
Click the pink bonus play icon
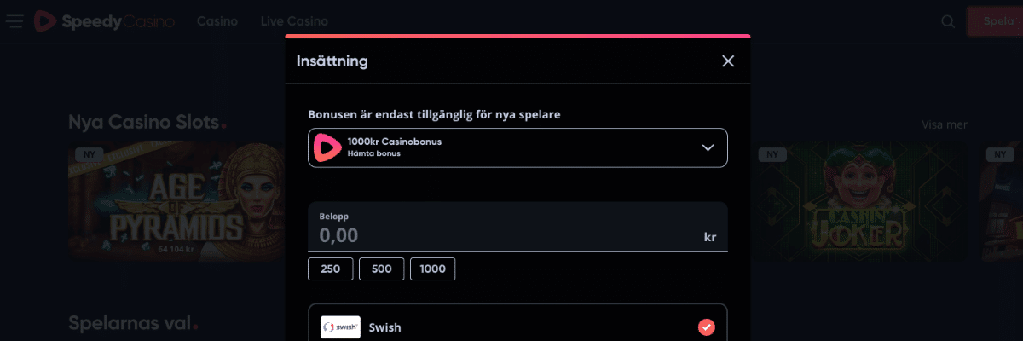(327, 147)
